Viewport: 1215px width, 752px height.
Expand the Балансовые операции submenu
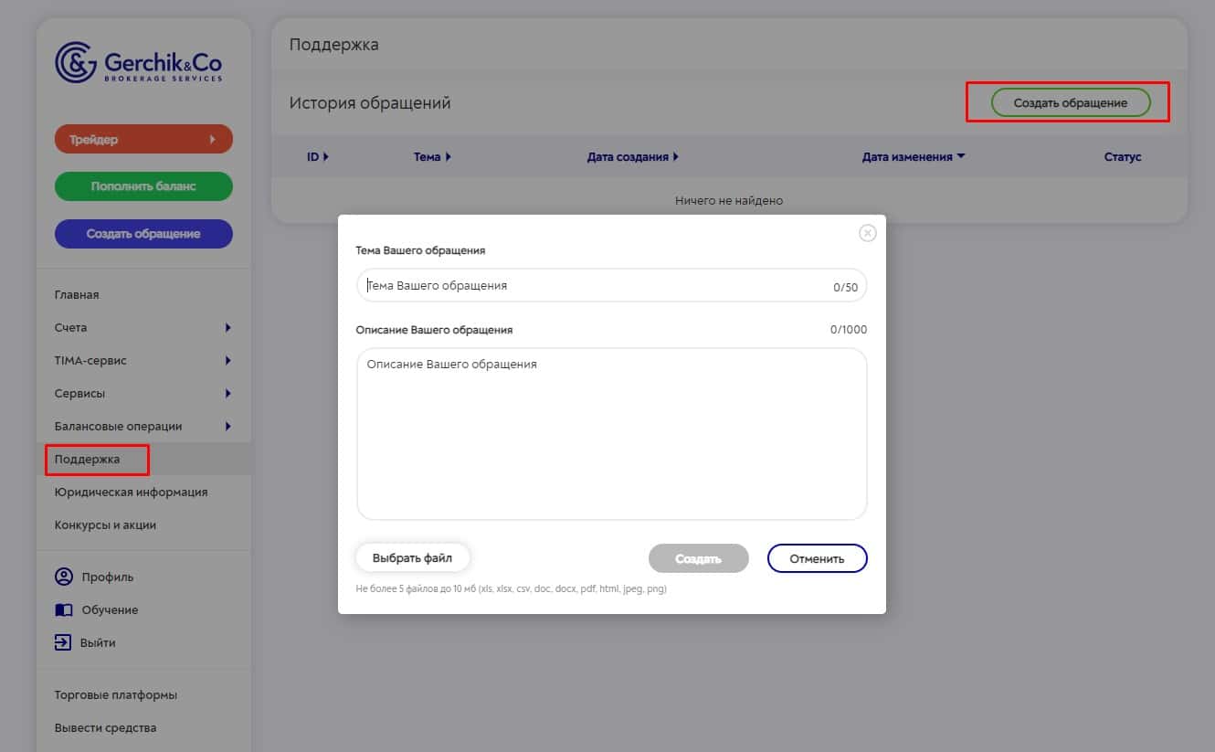tap(227, 426)
